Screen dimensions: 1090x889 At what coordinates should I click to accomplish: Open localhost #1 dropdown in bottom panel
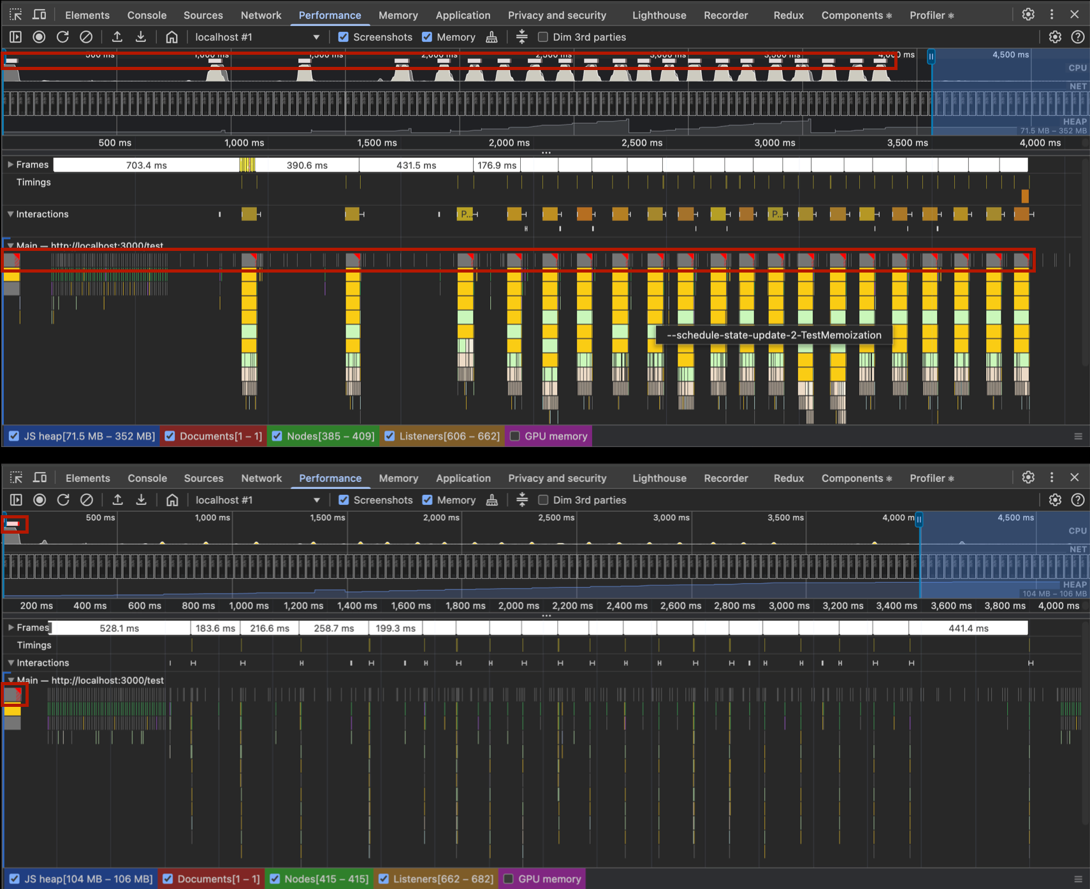(x=257, y=500)
